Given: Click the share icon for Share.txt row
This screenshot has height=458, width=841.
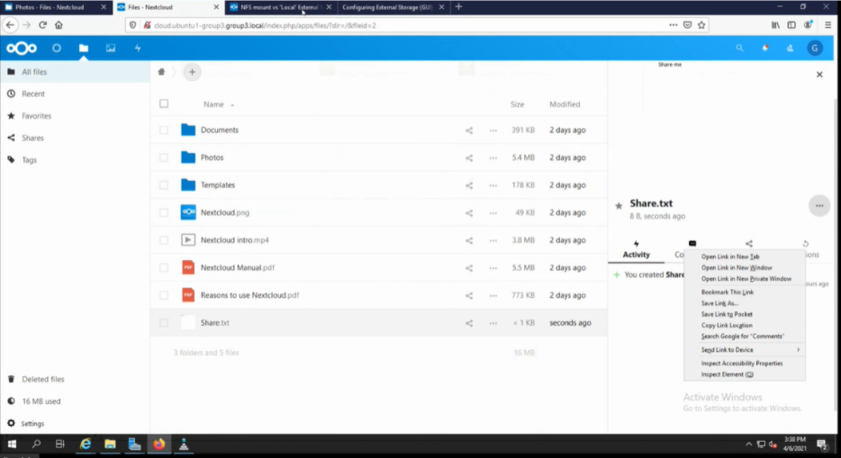Looking at the screenshot, I should coord(469,323).
